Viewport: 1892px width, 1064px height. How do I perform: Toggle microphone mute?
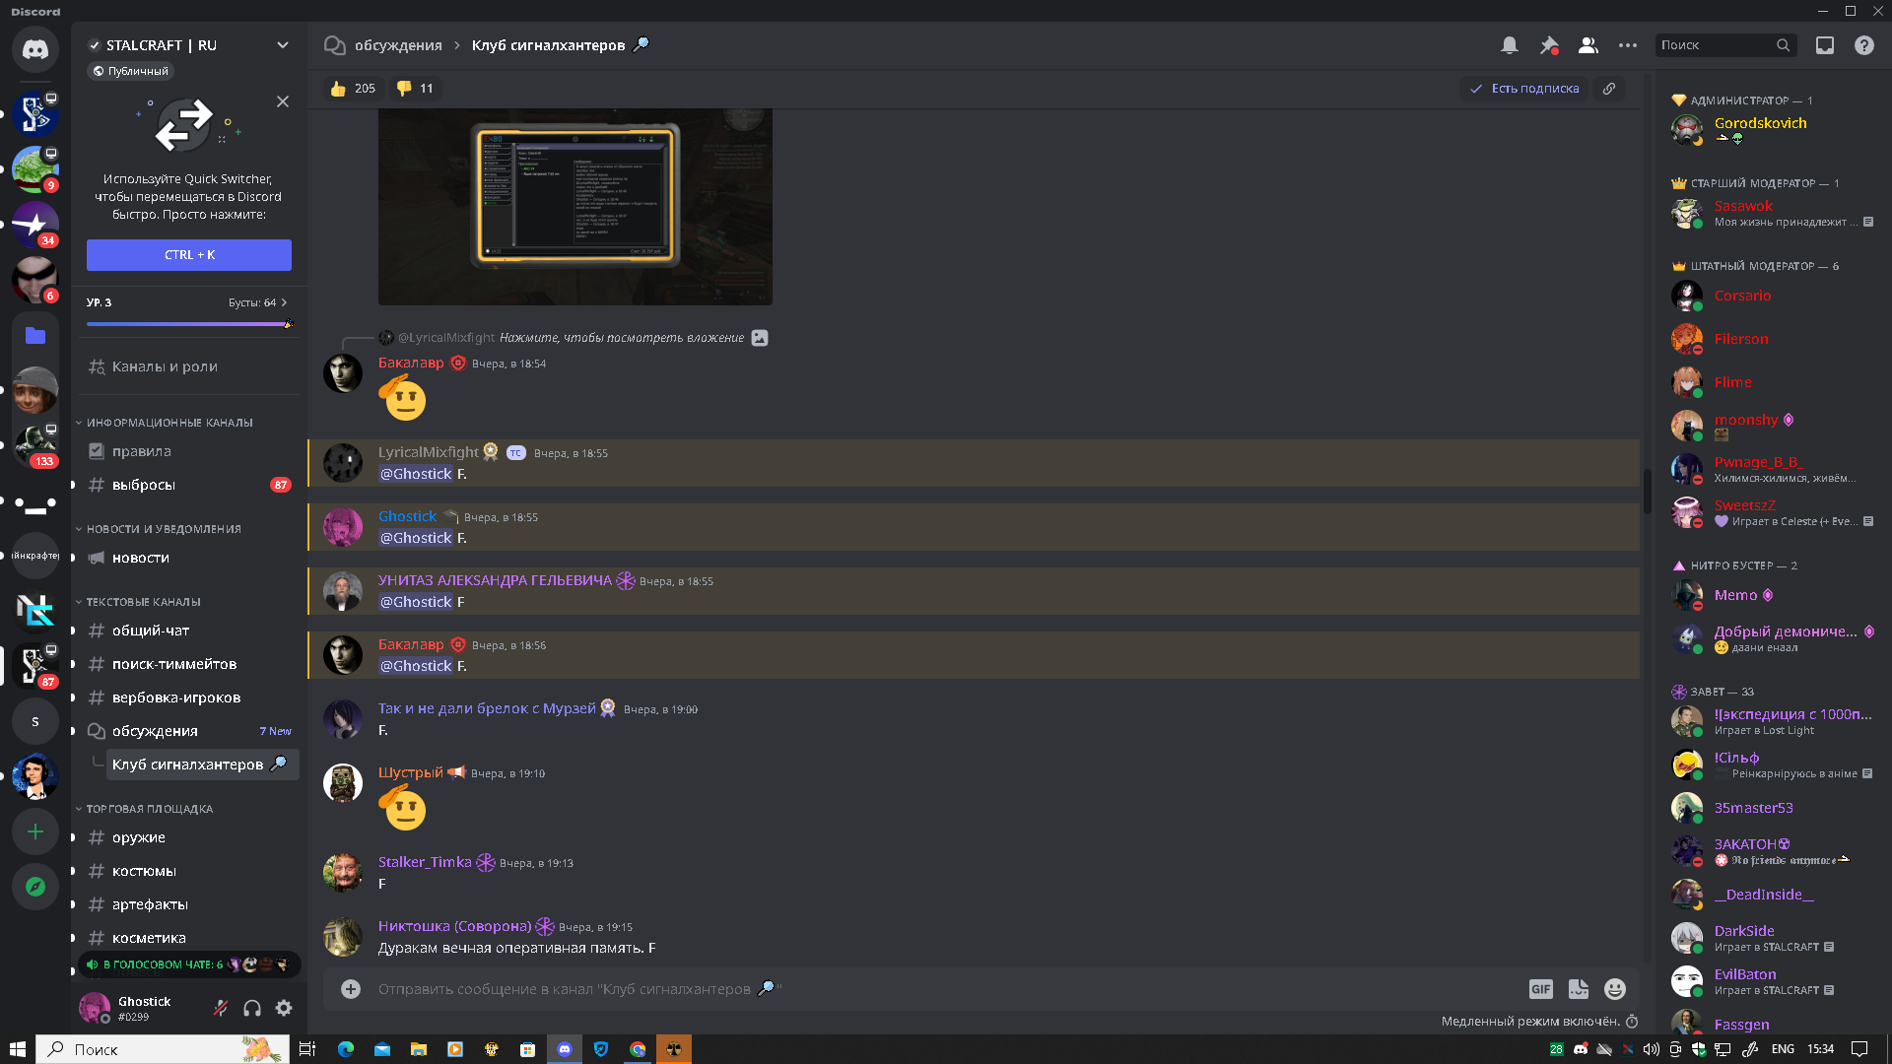click(221, 1008)
